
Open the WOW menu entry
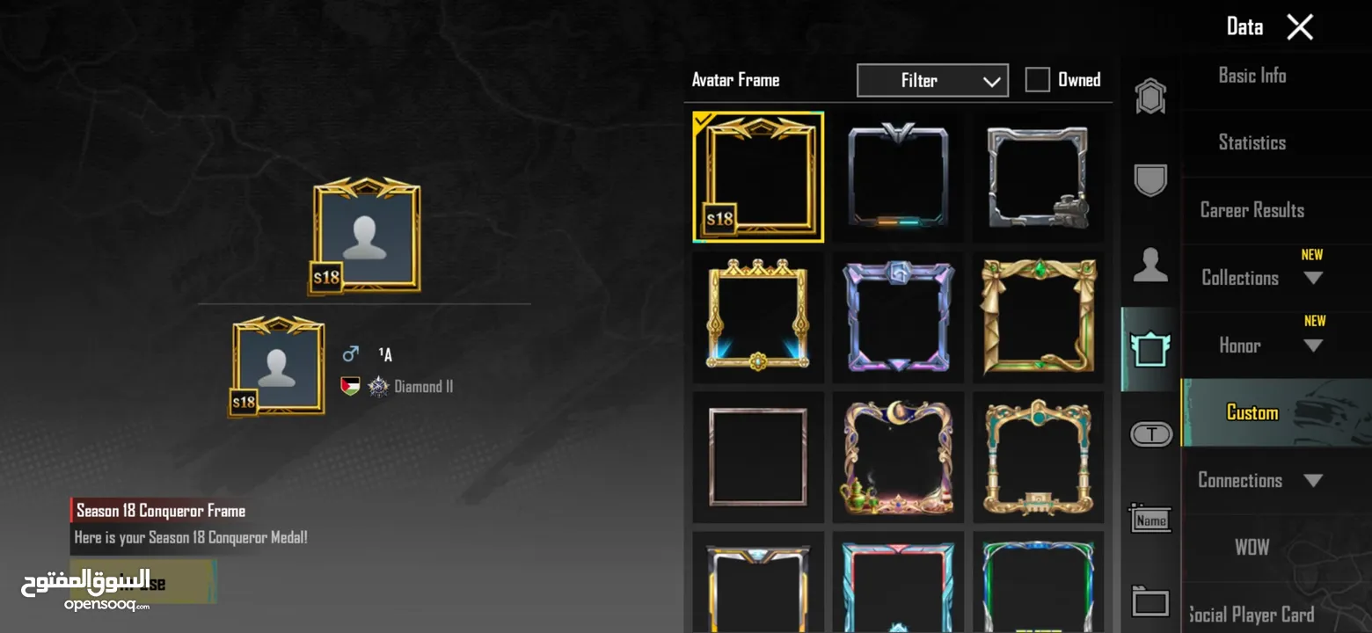pos(1252,547)
